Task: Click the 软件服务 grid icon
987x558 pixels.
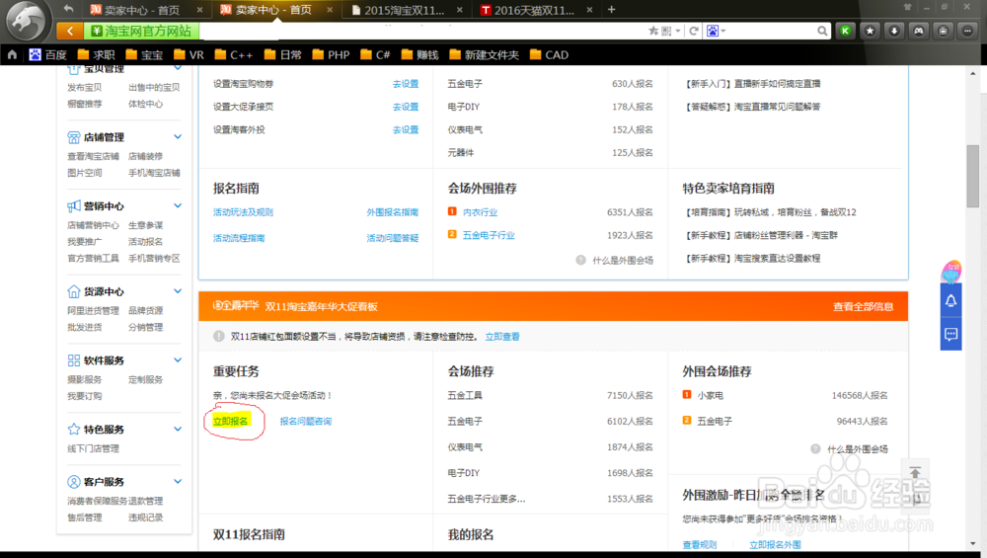Action: pos(74,360)
